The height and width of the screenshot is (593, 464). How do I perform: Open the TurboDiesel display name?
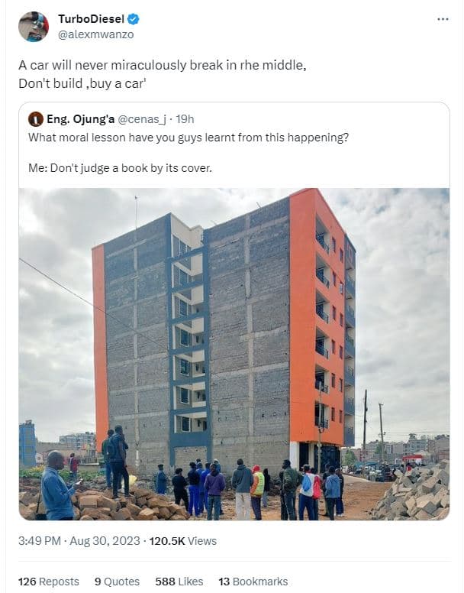91,18
